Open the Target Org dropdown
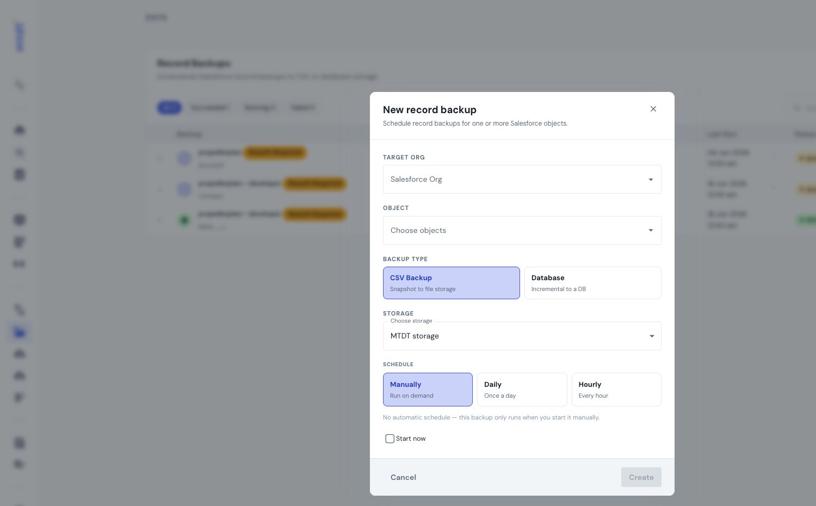Image resolution: width=816 pixels, height=506 pixels. pyautogui.click(x=522, y=179)
